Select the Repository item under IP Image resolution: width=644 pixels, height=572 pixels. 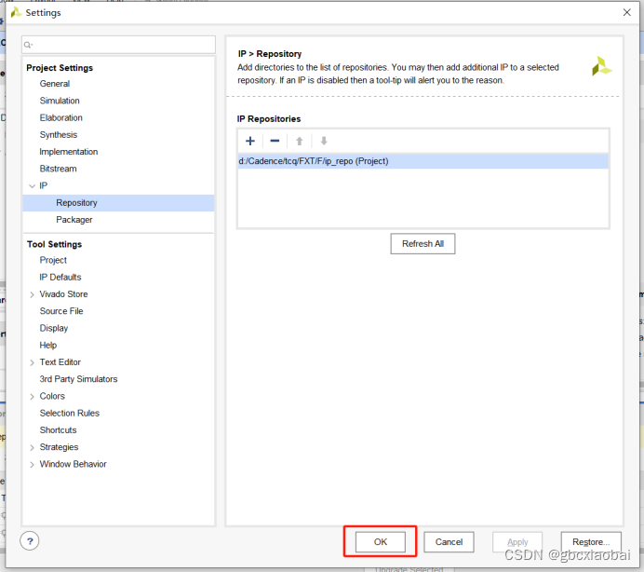[119, 203]
